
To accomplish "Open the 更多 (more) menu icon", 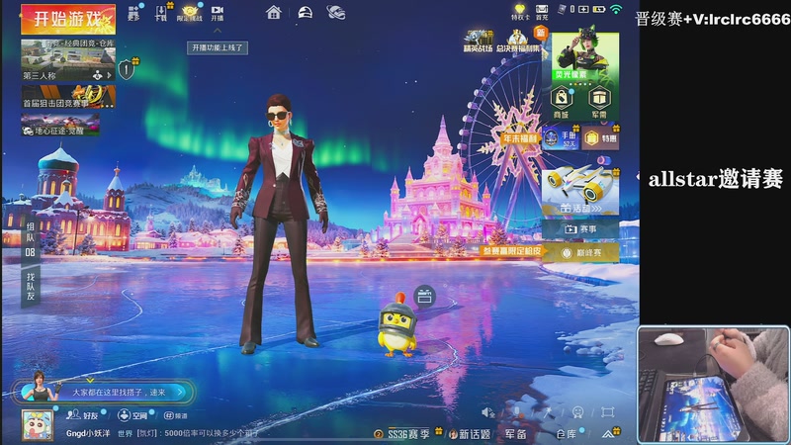I will coord(133,13).
